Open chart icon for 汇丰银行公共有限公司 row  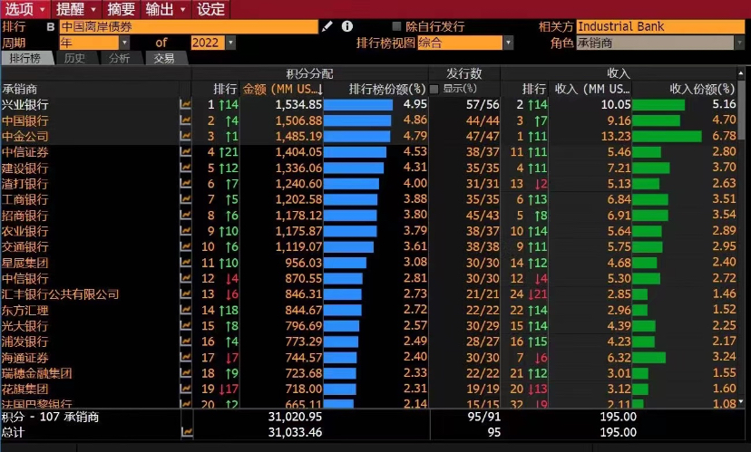click(185, 294)
